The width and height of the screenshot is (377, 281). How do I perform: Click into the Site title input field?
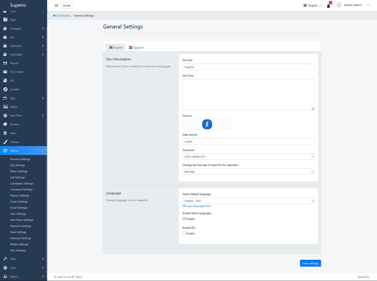click(x=248, y=67)
